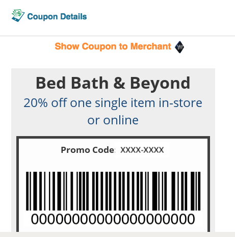The image size is (235, 237).
Task: Click the coupon barcode image
Action: pos(113,191)
